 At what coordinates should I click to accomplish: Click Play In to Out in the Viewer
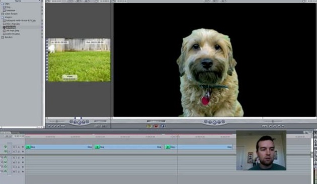point(75,122)
